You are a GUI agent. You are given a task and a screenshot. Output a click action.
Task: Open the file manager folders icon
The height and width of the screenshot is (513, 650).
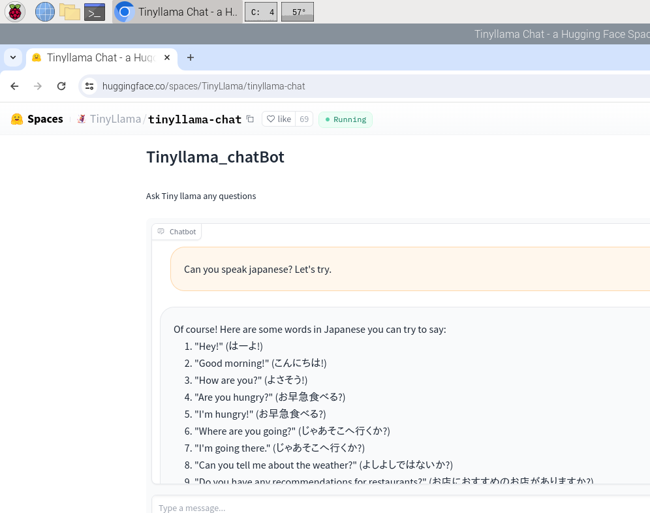click(x=70, y=12)
